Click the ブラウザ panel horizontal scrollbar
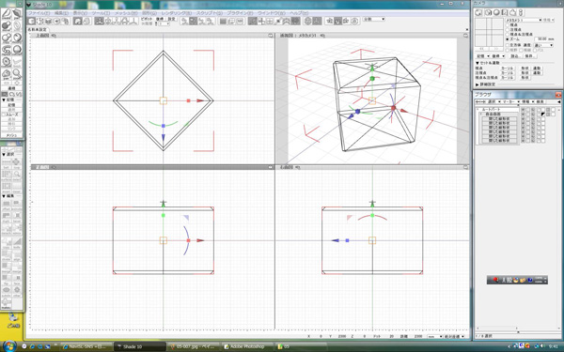Viewport: 564px width, 352px height. tap(518, 328)
